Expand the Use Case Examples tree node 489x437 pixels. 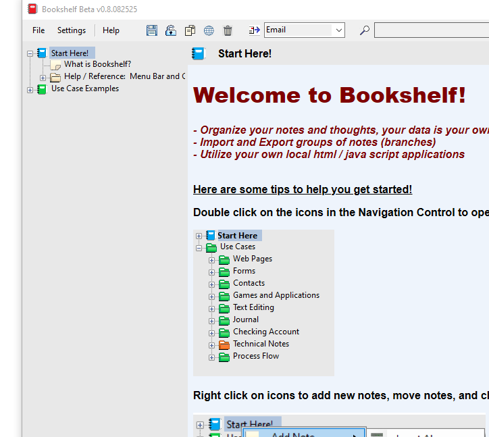coord(30,90)
